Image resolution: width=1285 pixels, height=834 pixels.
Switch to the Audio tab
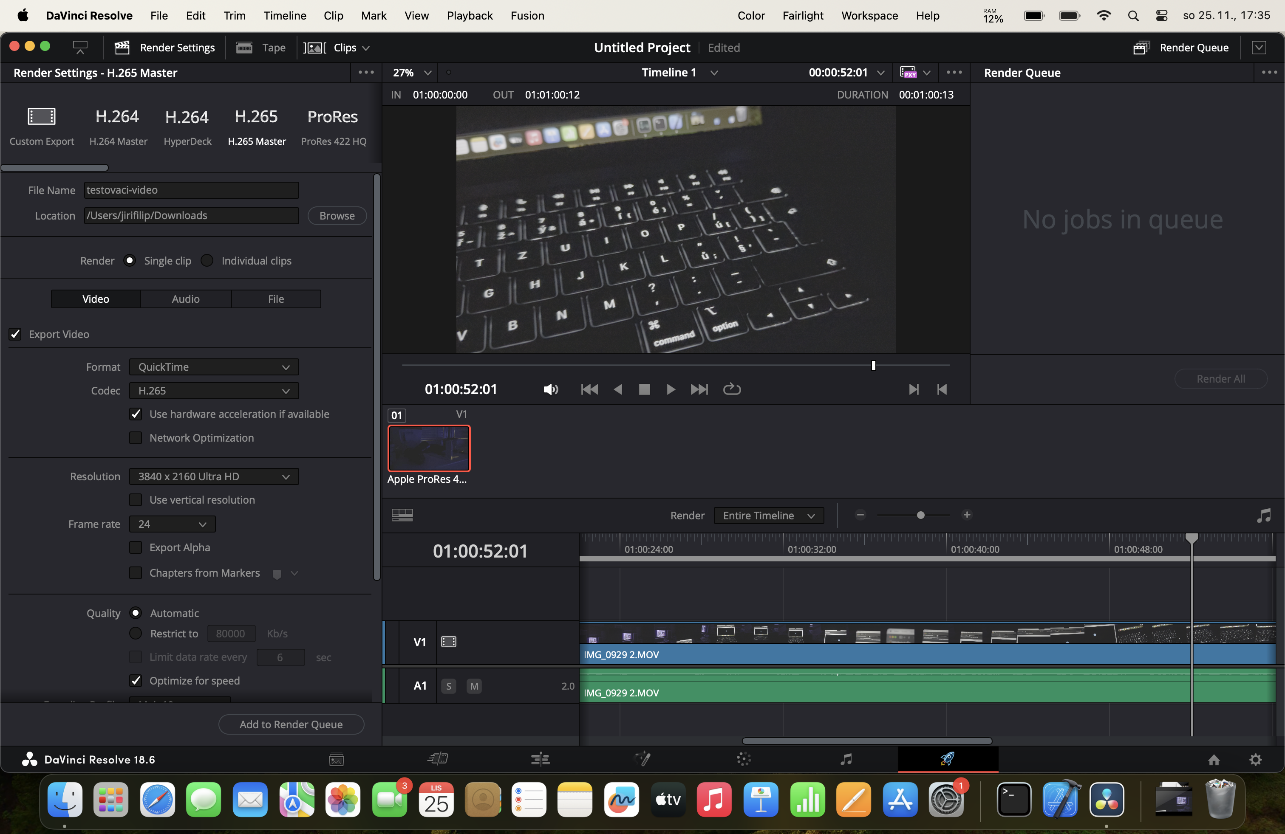[x=186, y=299]
